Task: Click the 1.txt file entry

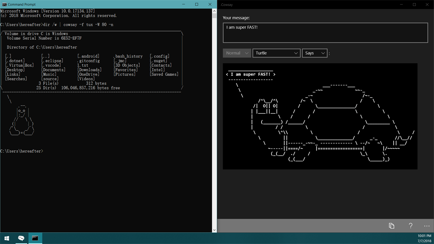Action: coord(83,65)
